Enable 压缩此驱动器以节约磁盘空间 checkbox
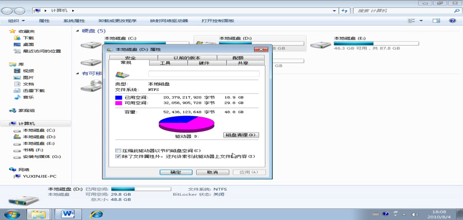 [x=118, y=150]
